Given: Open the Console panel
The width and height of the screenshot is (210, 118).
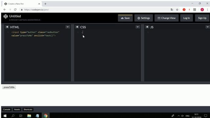Looking at the screenshot, I should point(7,109).
